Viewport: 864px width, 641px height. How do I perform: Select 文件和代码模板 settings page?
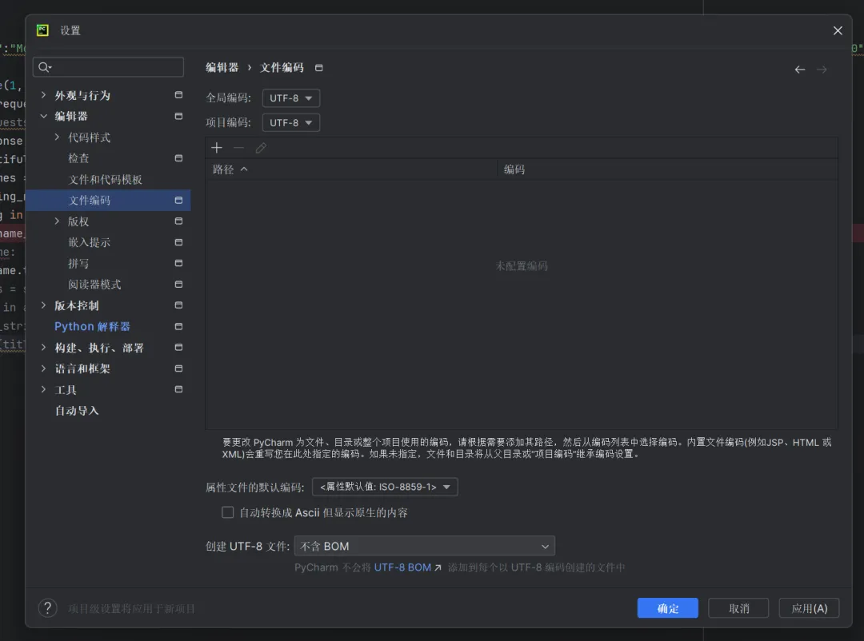pos(106,180)
